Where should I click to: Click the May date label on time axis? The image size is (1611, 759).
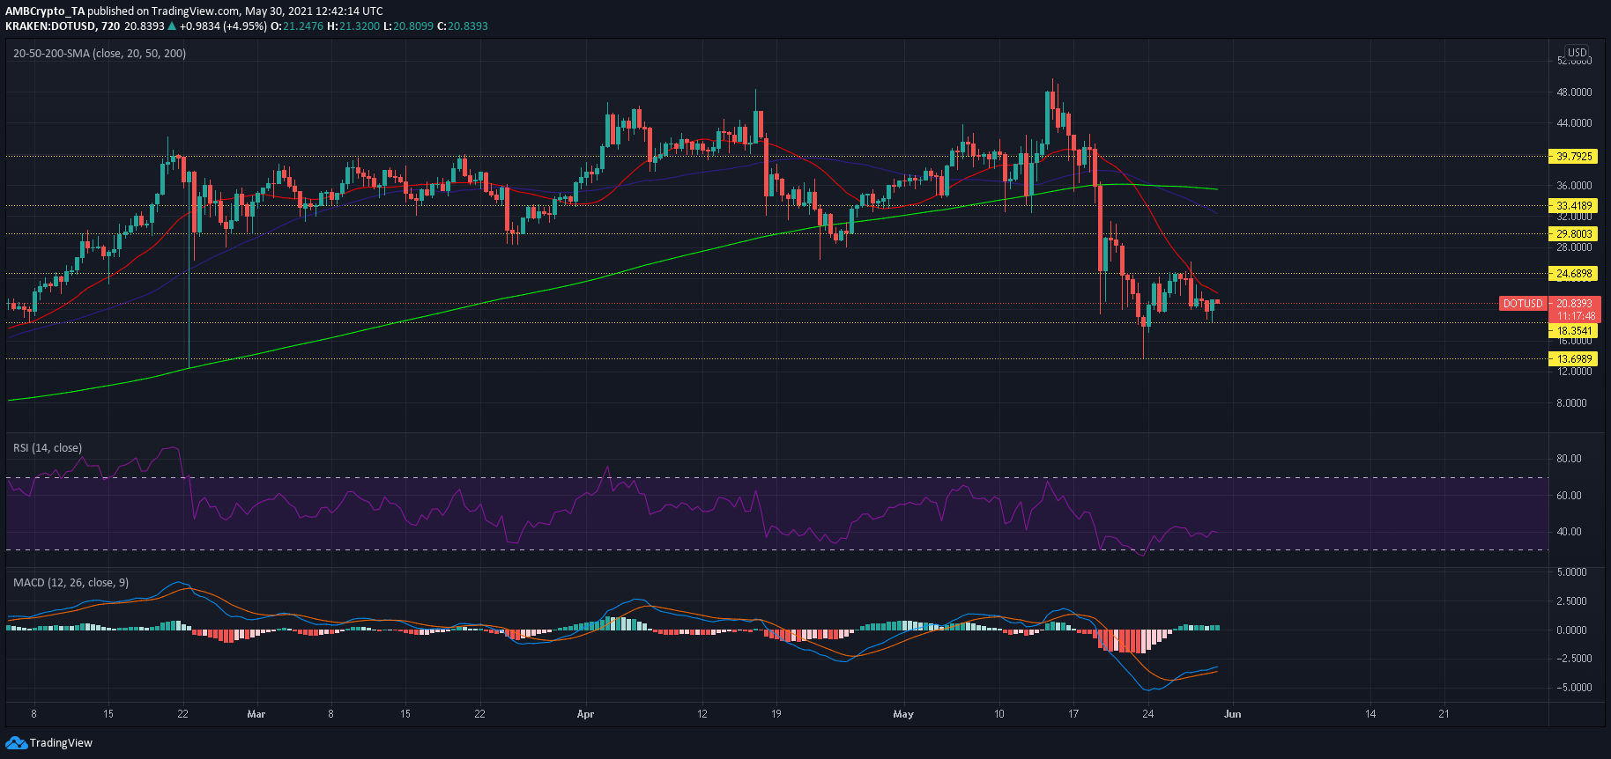903,714
